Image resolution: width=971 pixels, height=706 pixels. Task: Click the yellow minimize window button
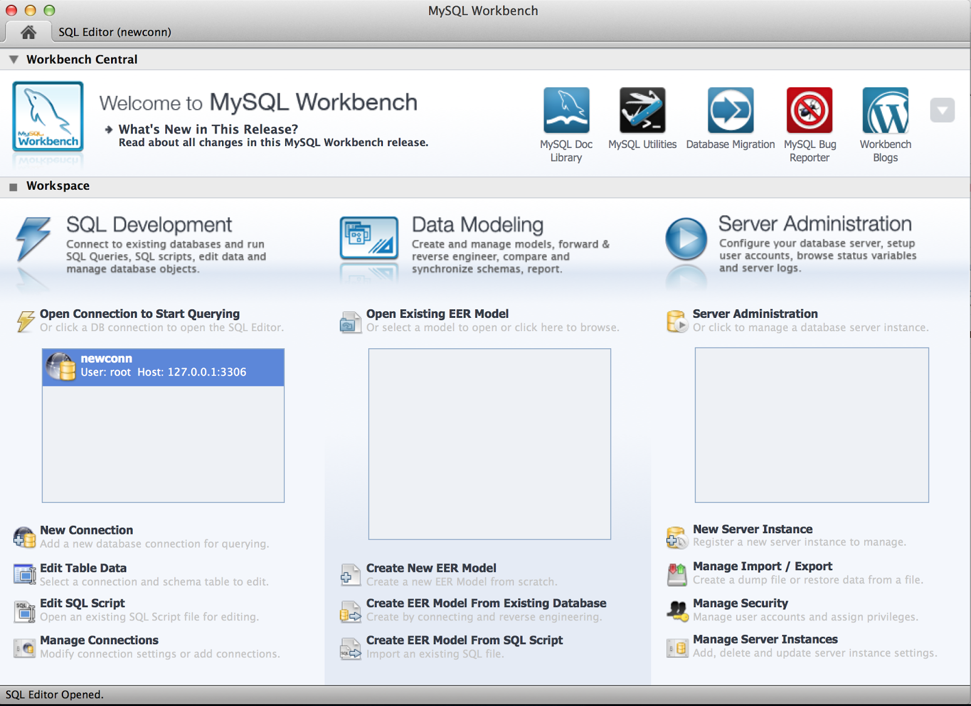coord(30,10)
